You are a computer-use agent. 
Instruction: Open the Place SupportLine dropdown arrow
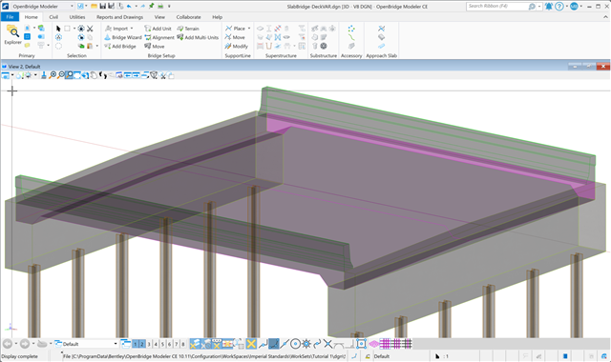(249, 29)
